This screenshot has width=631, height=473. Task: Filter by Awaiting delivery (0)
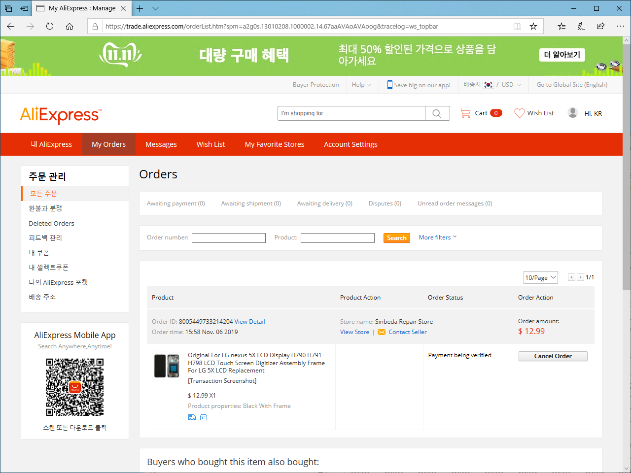pyautogui.click(x=324, y=203)
